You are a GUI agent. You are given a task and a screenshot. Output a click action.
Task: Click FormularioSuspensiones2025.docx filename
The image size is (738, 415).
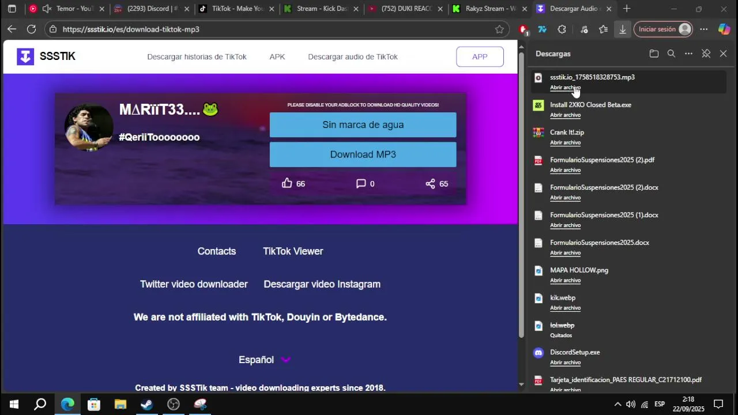600,243
